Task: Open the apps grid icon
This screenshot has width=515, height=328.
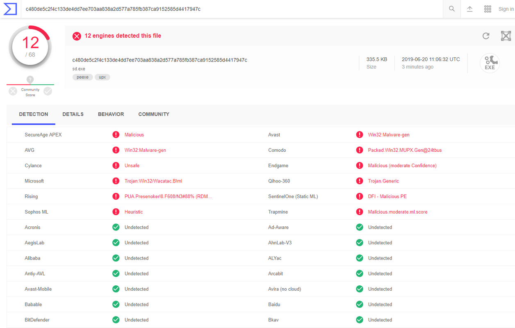Action: [x=488, y=9]
